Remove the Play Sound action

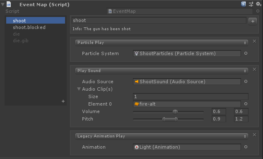coord(254,70)
